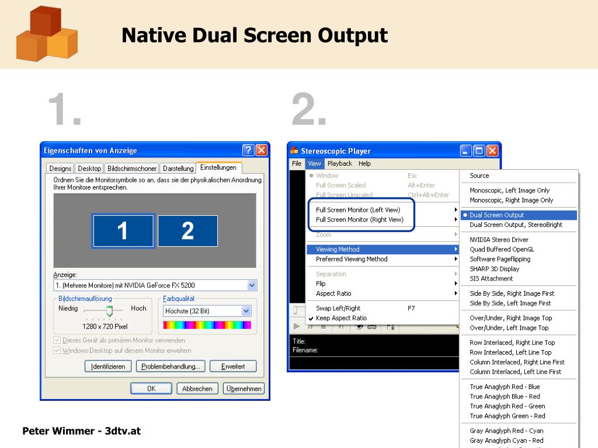
Task: Open the Anzeige monitor dropdown
Action: coord(252,285)
